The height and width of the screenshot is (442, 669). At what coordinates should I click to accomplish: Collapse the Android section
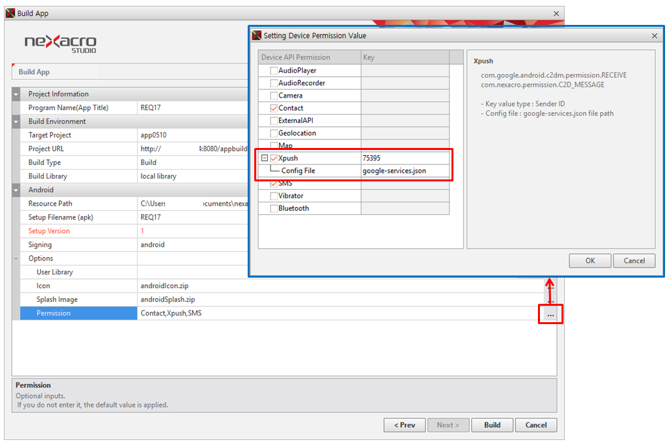(16, 191)
